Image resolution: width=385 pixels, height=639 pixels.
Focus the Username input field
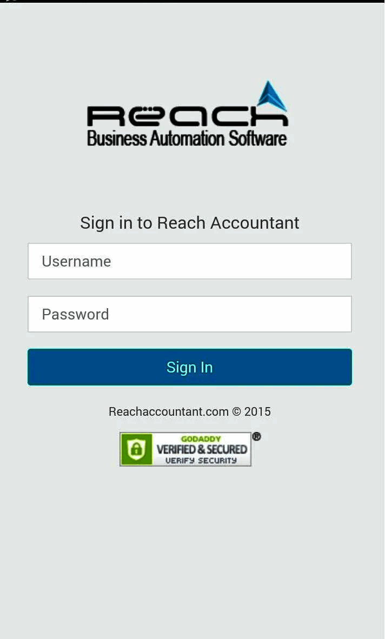(x=189, y=261)
